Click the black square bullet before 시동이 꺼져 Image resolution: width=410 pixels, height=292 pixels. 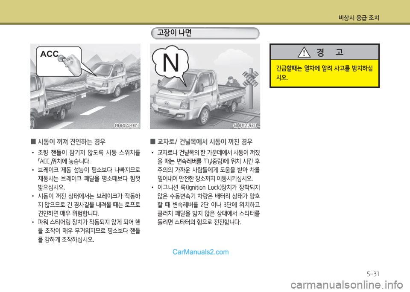(33, 142)
